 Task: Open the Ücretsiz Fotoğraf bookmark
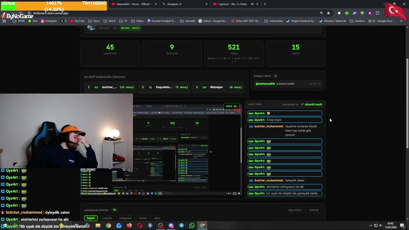[161, 21]
